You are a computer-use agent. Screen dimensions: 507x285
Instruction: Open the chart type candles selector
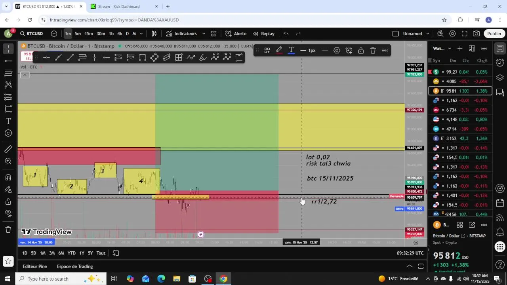click(x=154, y=34)
